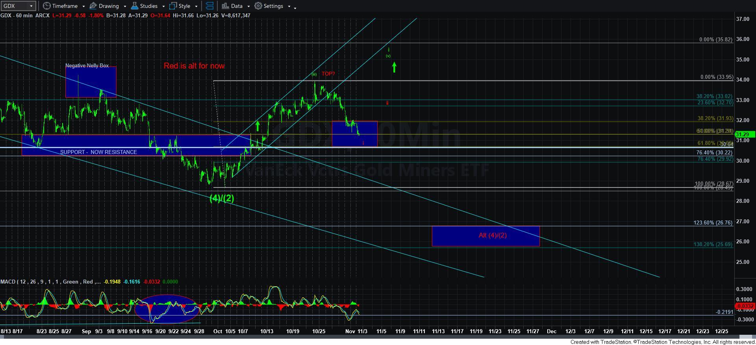Click the '-1.80%' percent change value

[96, 15]
